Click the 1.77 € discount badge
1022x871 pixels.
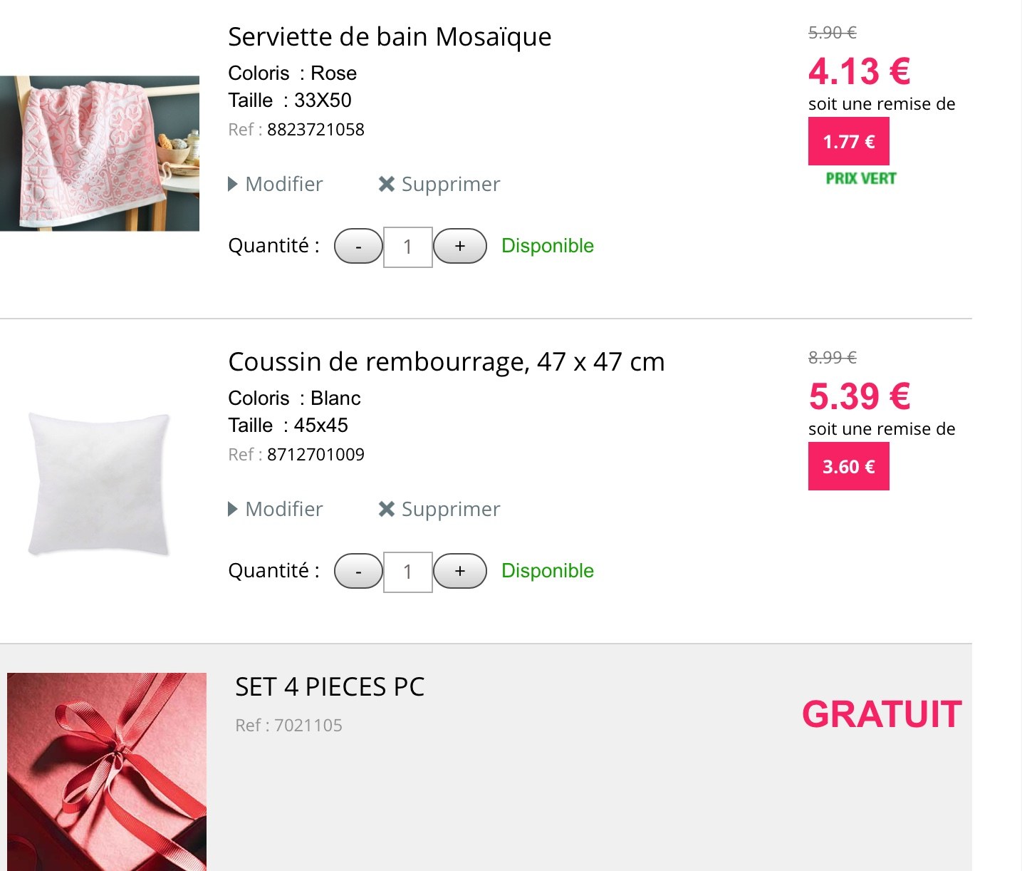848,142
